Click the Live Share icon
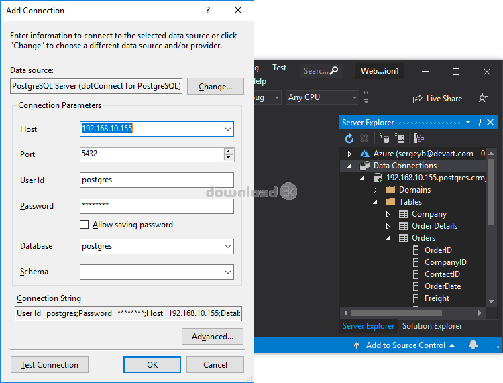This screenshot has width=503, height=383. (417, 99)
